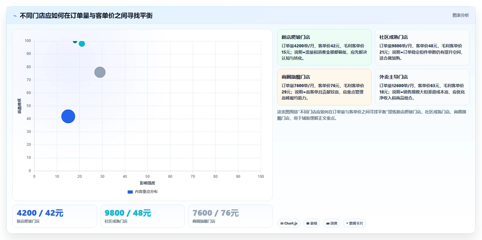Click the 进度 tag
Image resolution: width=482 pixels, height=240 pixels.
[332, 223]
